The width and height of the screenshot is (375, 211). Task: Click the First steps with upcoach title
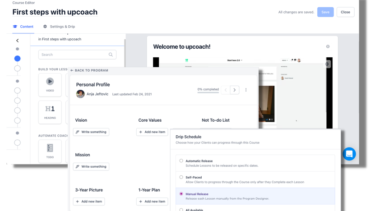click(x=55, y=12)
